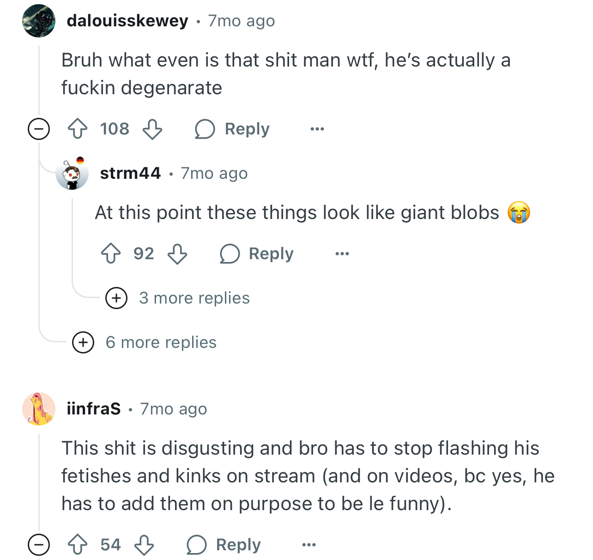Collapse dalouisskewey's comment thread
Screen dimensions: 593x560
39,129
